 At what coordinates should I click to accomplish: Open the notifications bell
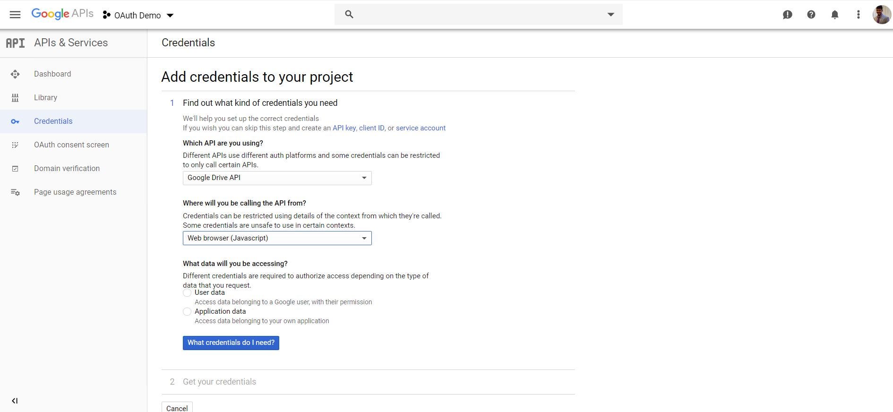pos(835,15)
